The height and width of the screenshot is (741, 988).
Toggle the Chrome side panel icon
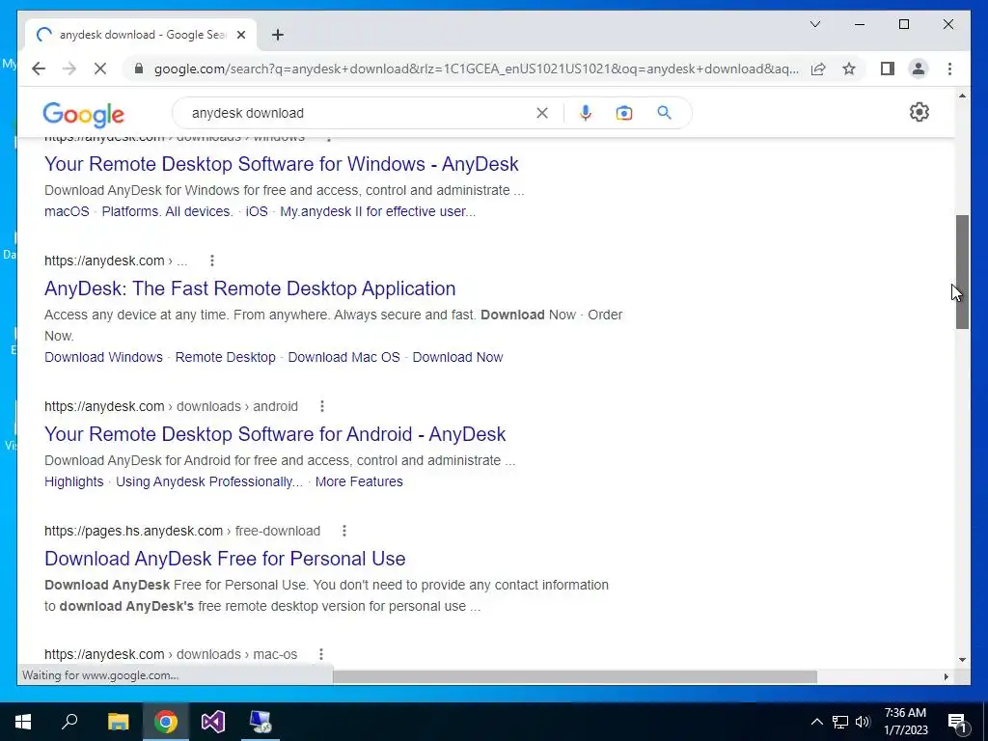(x=888, y=69)
